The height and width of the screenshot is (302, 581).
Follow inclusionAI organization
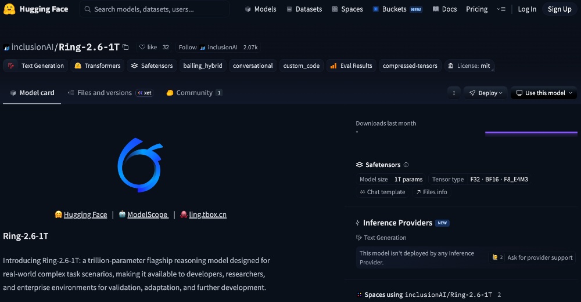(208, 47)
